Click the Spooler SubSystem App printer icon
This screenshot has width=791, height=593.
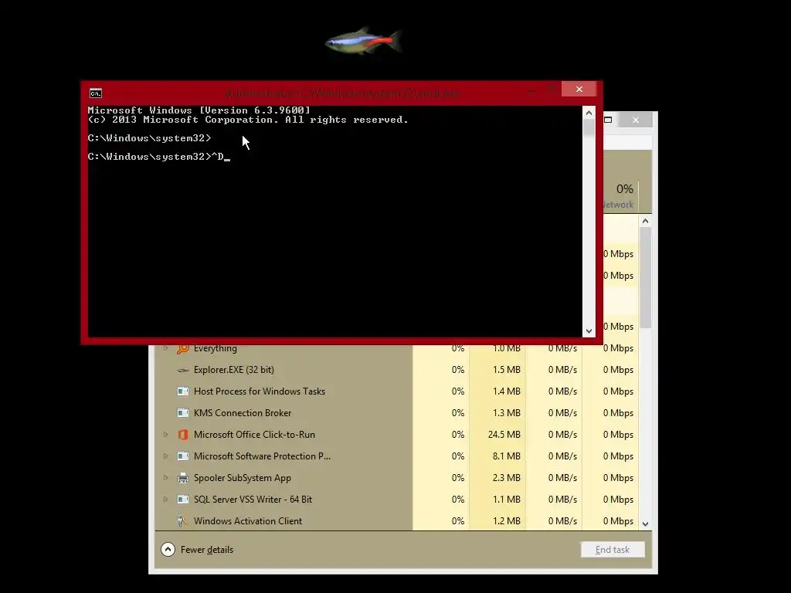point(182,478)
